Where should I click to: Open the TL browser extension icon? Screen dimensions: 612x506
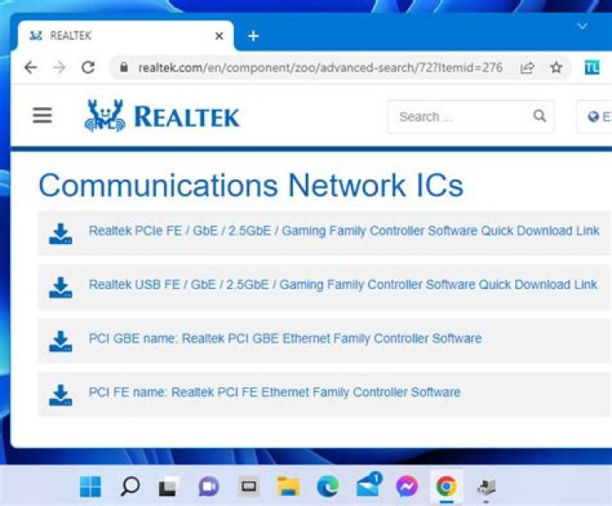click(x=592, y=67)
